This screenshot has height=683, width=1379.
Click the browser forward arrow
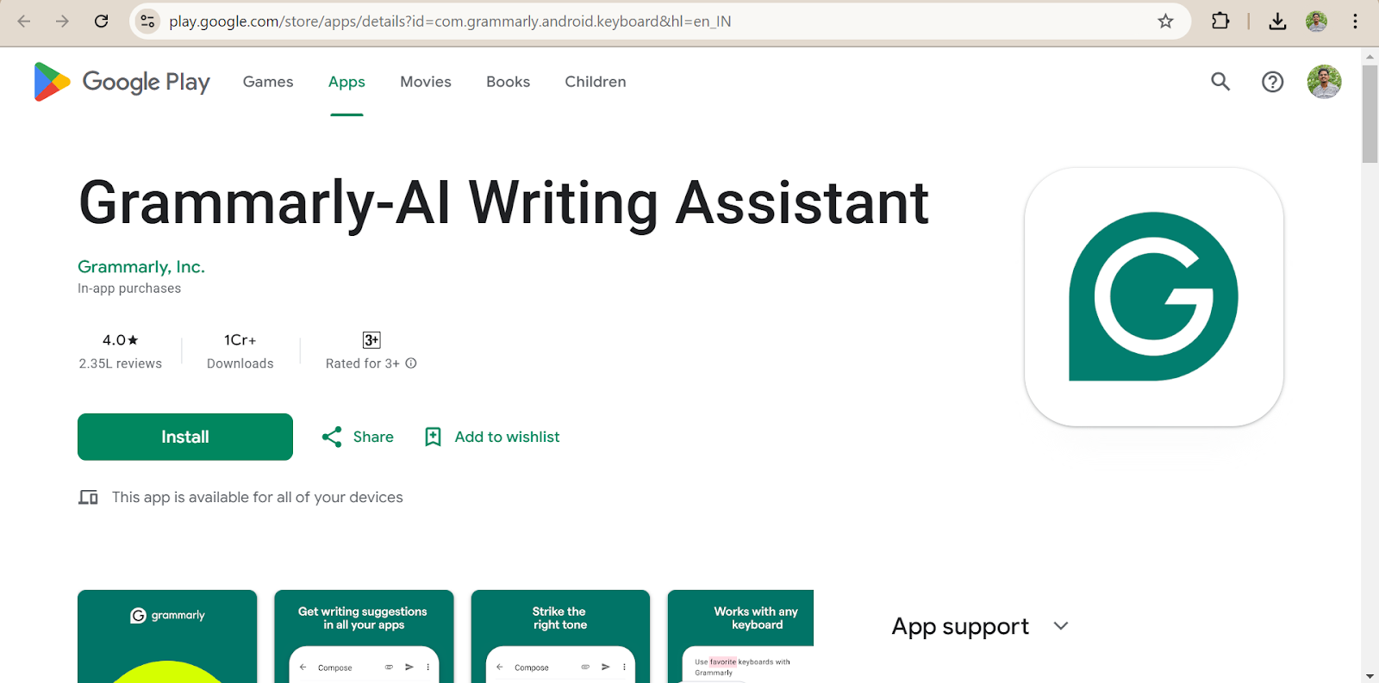(x=62, y=22)
